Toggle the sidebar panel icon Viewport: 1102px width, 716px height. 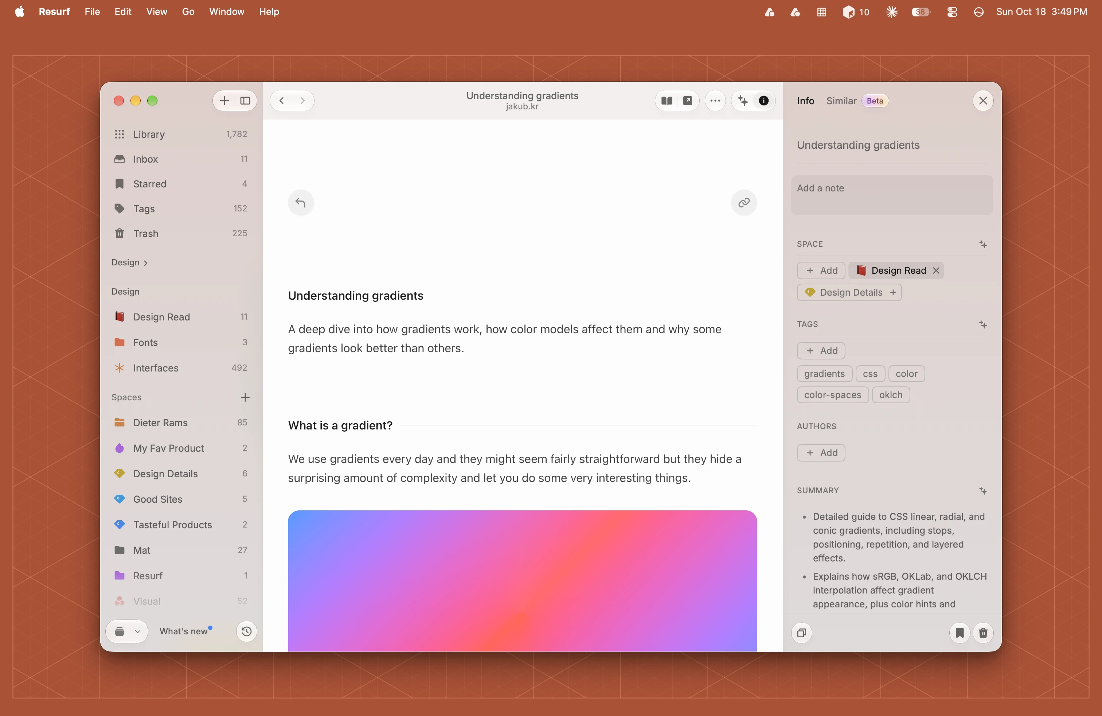point(245,101)
